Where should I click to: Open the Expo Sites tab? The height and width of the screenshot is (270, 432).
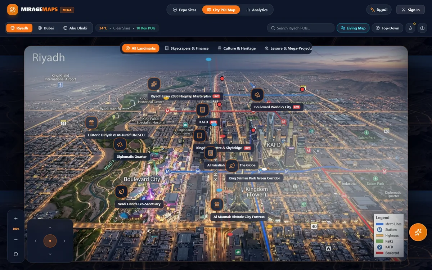tap(184, 10)
